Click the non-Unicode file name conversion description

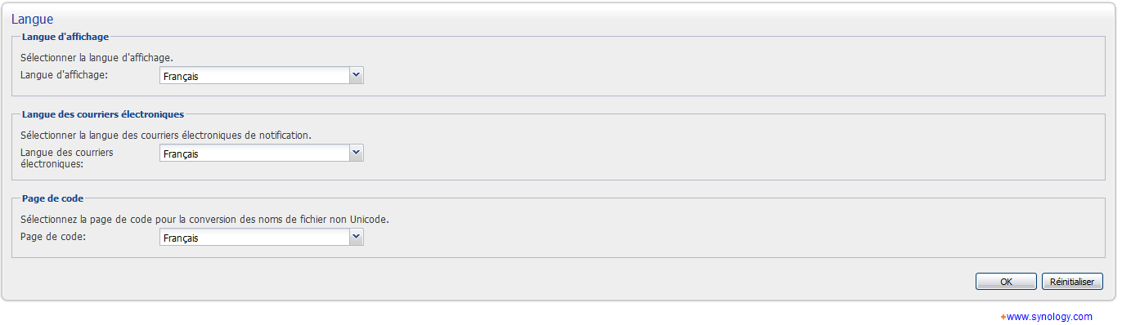(x=204, y=220)
